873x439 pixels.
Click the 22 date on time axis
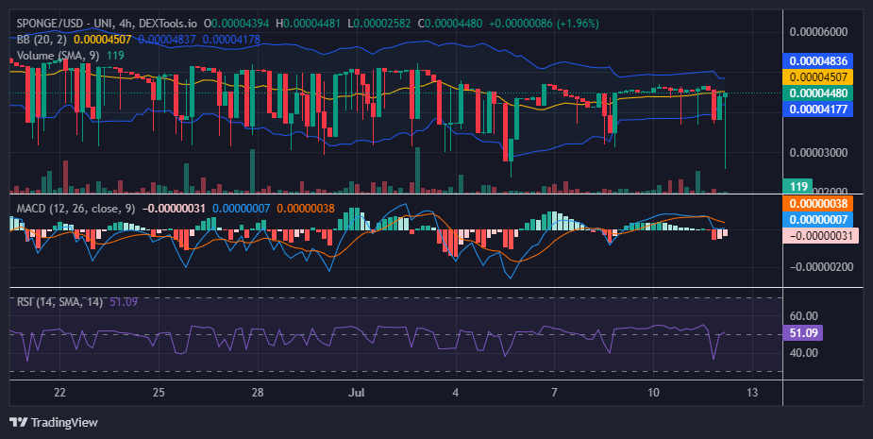pyautogui.click(x=59, y=392)
